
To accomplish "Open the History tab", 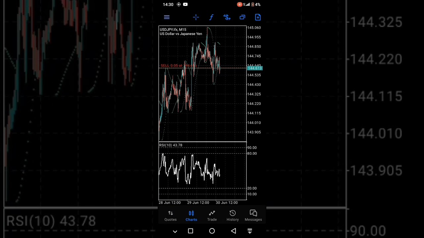I will (233, 216).
